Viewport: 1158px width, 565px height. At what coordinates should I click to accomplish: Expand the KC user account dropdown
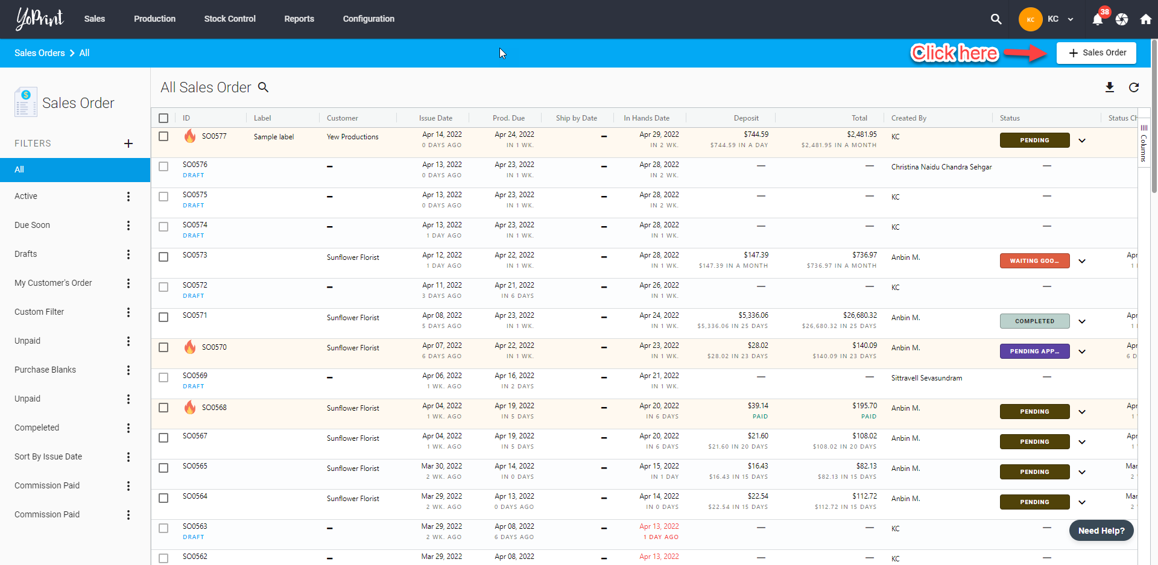(1071, 19)
